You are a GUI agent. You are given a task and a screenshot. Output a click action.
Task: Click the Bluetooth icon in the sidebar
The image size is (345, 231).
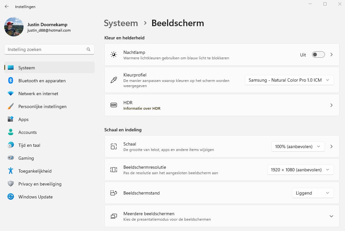(11, 81)
